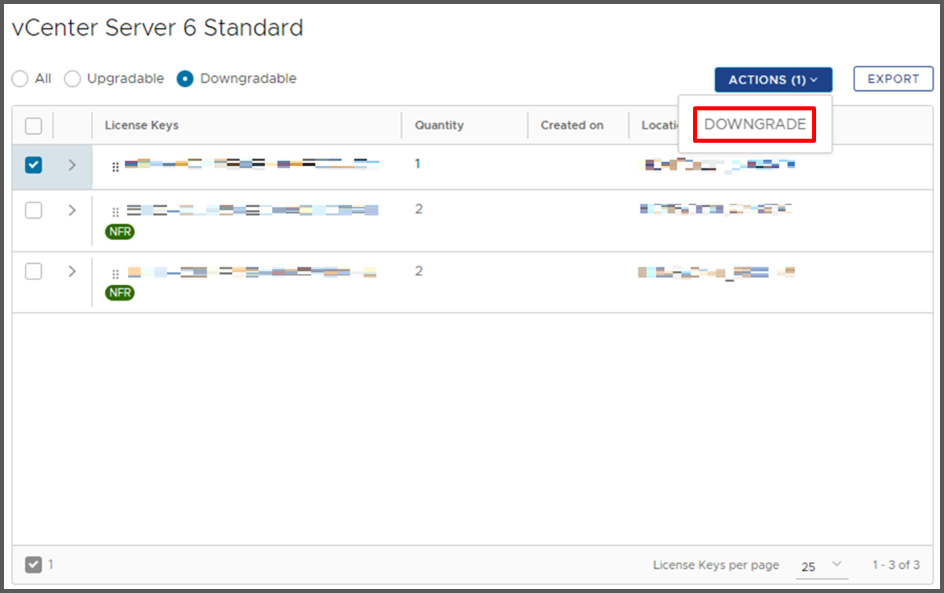
Task: Expand the third license key row
Action: click(72, 271)
